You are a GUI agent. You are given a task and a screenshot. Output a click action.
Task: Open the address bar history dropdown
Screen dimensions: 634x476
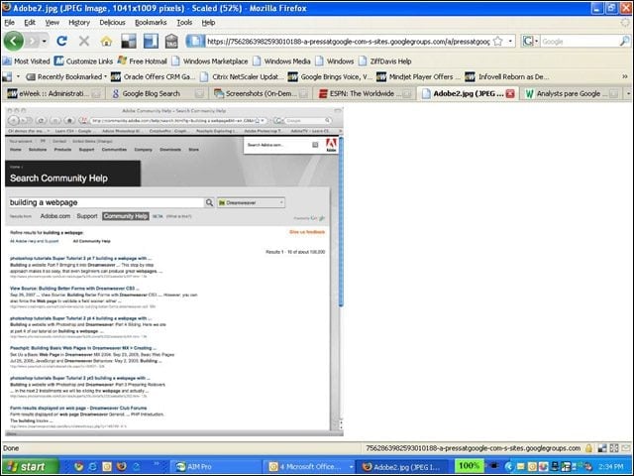pos(510,42)
